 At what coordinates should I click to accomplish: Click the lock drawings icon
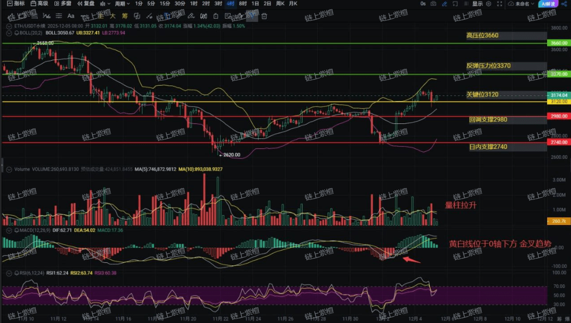coord(216,16)
